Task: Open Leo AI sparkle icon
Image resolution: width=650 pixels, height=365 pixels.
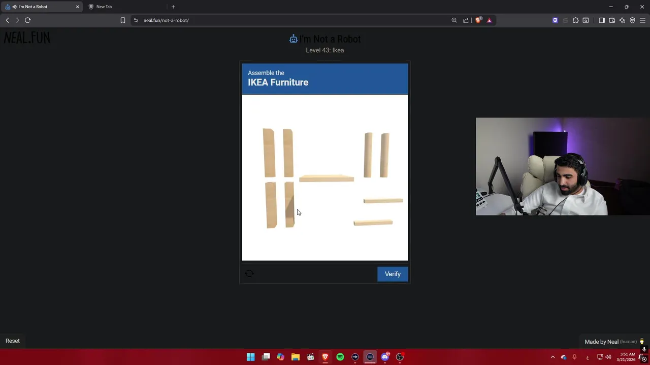Action: click(622, 20)
